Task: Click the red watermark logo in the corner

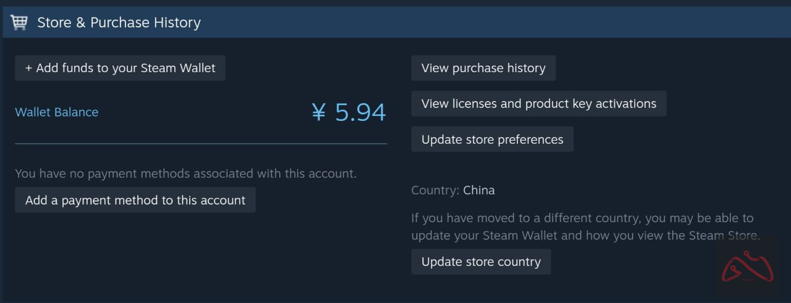Action: pos(748,267)
